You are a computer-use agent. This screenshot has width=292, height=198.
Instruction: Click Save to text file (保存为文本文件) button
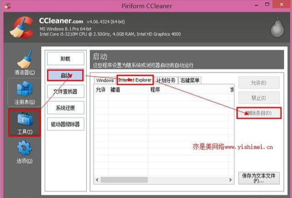259,178
